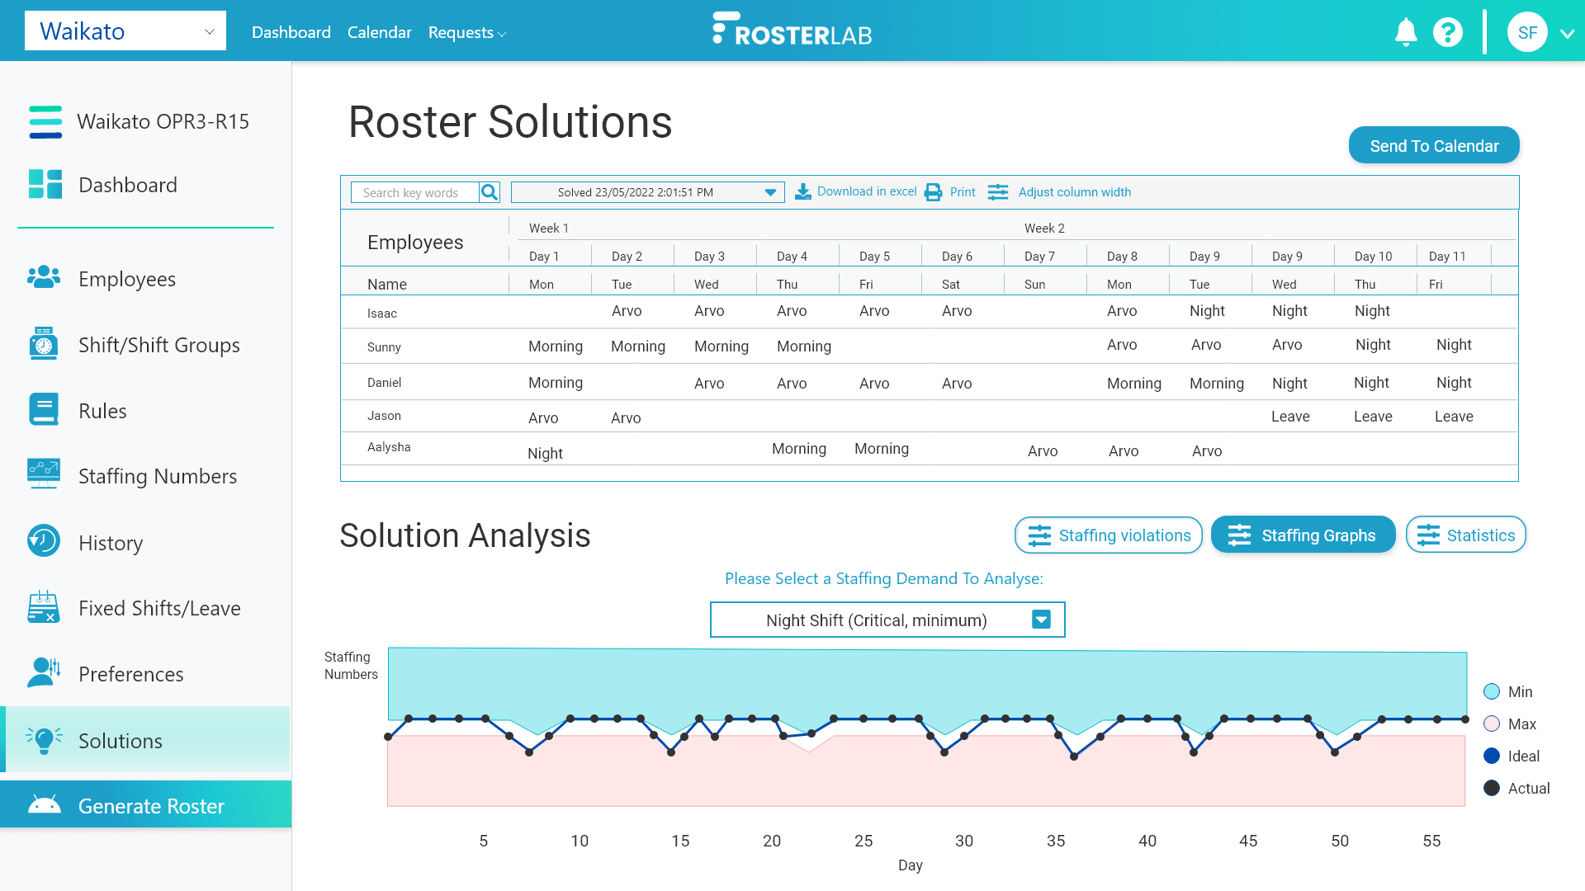Click the Print icon
The width and height of the screenshot is (1585, 891).
click(933, 192)
